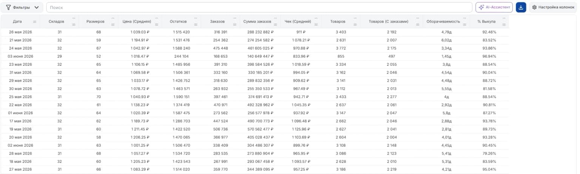This screenshot has width=580, height=174.
Task: Sort by the Дата column header
Action: pos(17,22)
